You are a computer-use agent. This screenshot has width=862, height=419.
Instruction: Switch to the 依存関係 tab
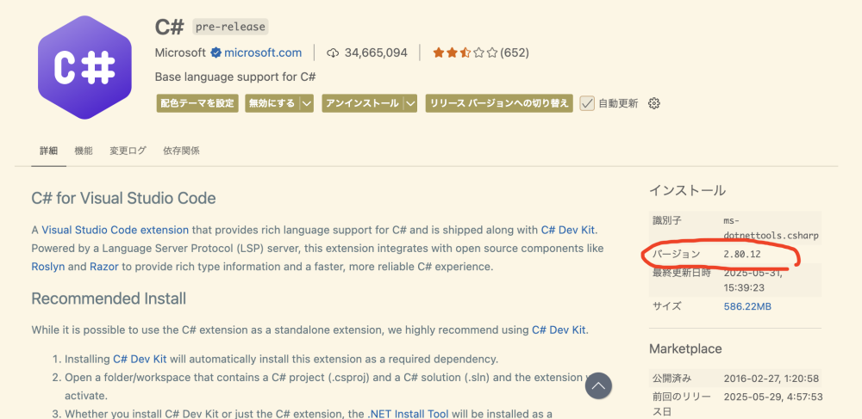click(x=181, y=151)
